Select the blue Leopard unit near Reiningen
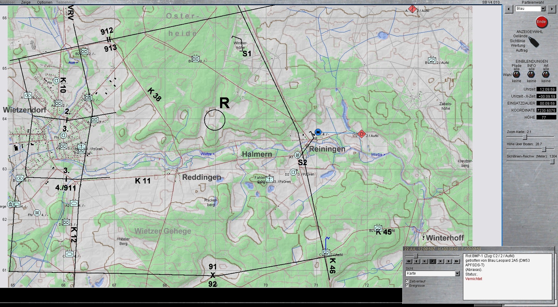The width and height of the screenshot is (558, 307). click(x=318, y=132)
